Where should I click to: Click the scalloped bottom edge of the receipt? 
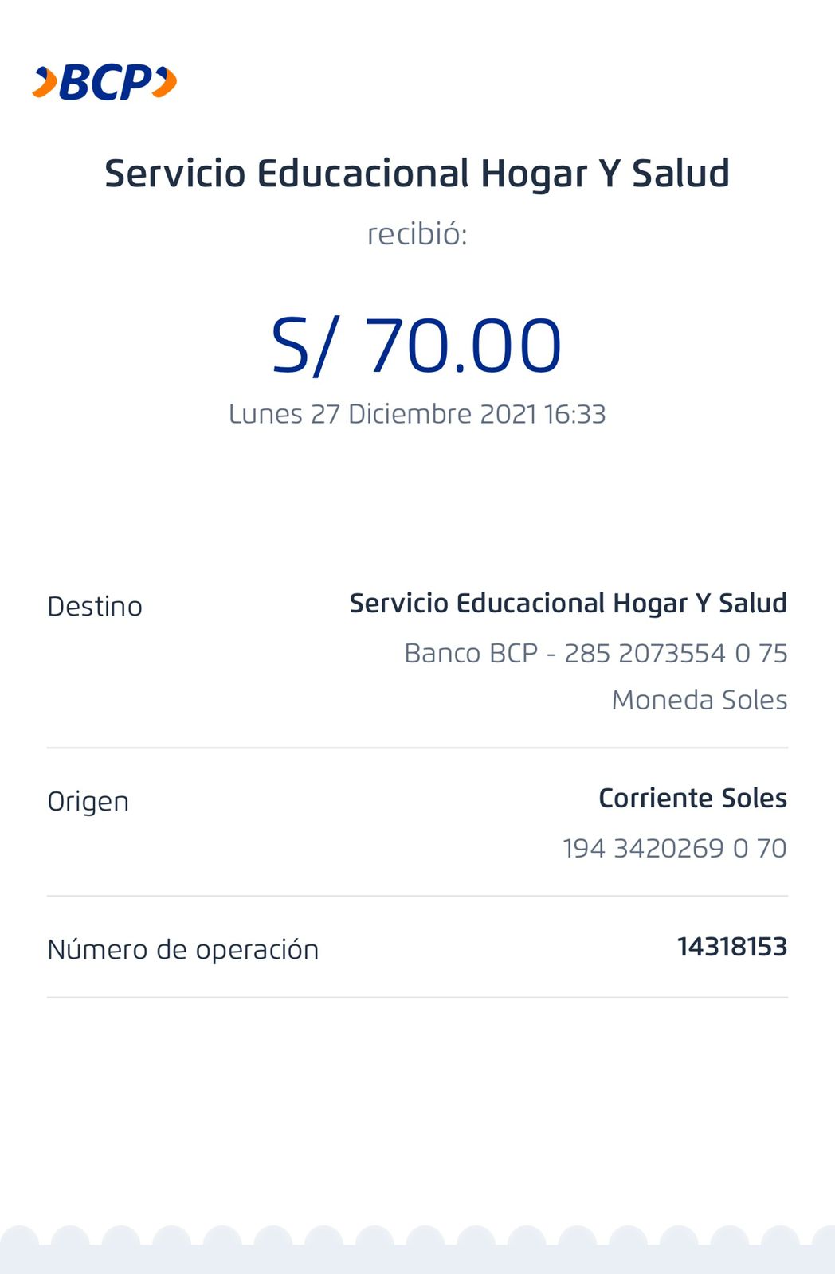(x=417, y=1242)
